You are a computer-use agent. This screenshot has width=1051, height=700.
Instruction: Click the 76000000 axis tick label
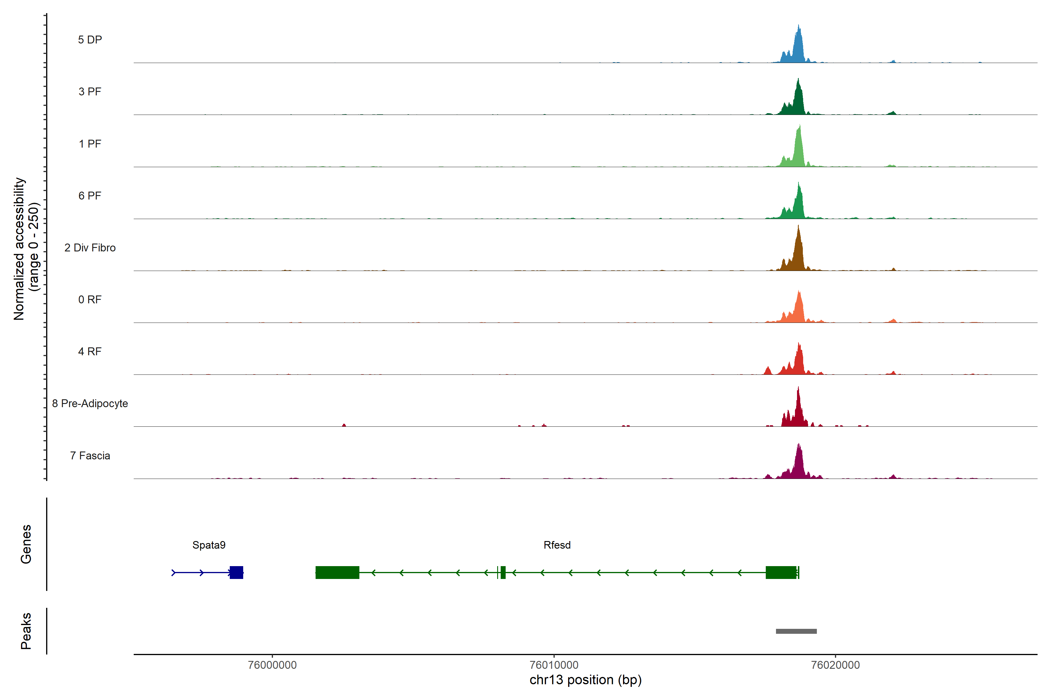(272, 665)
